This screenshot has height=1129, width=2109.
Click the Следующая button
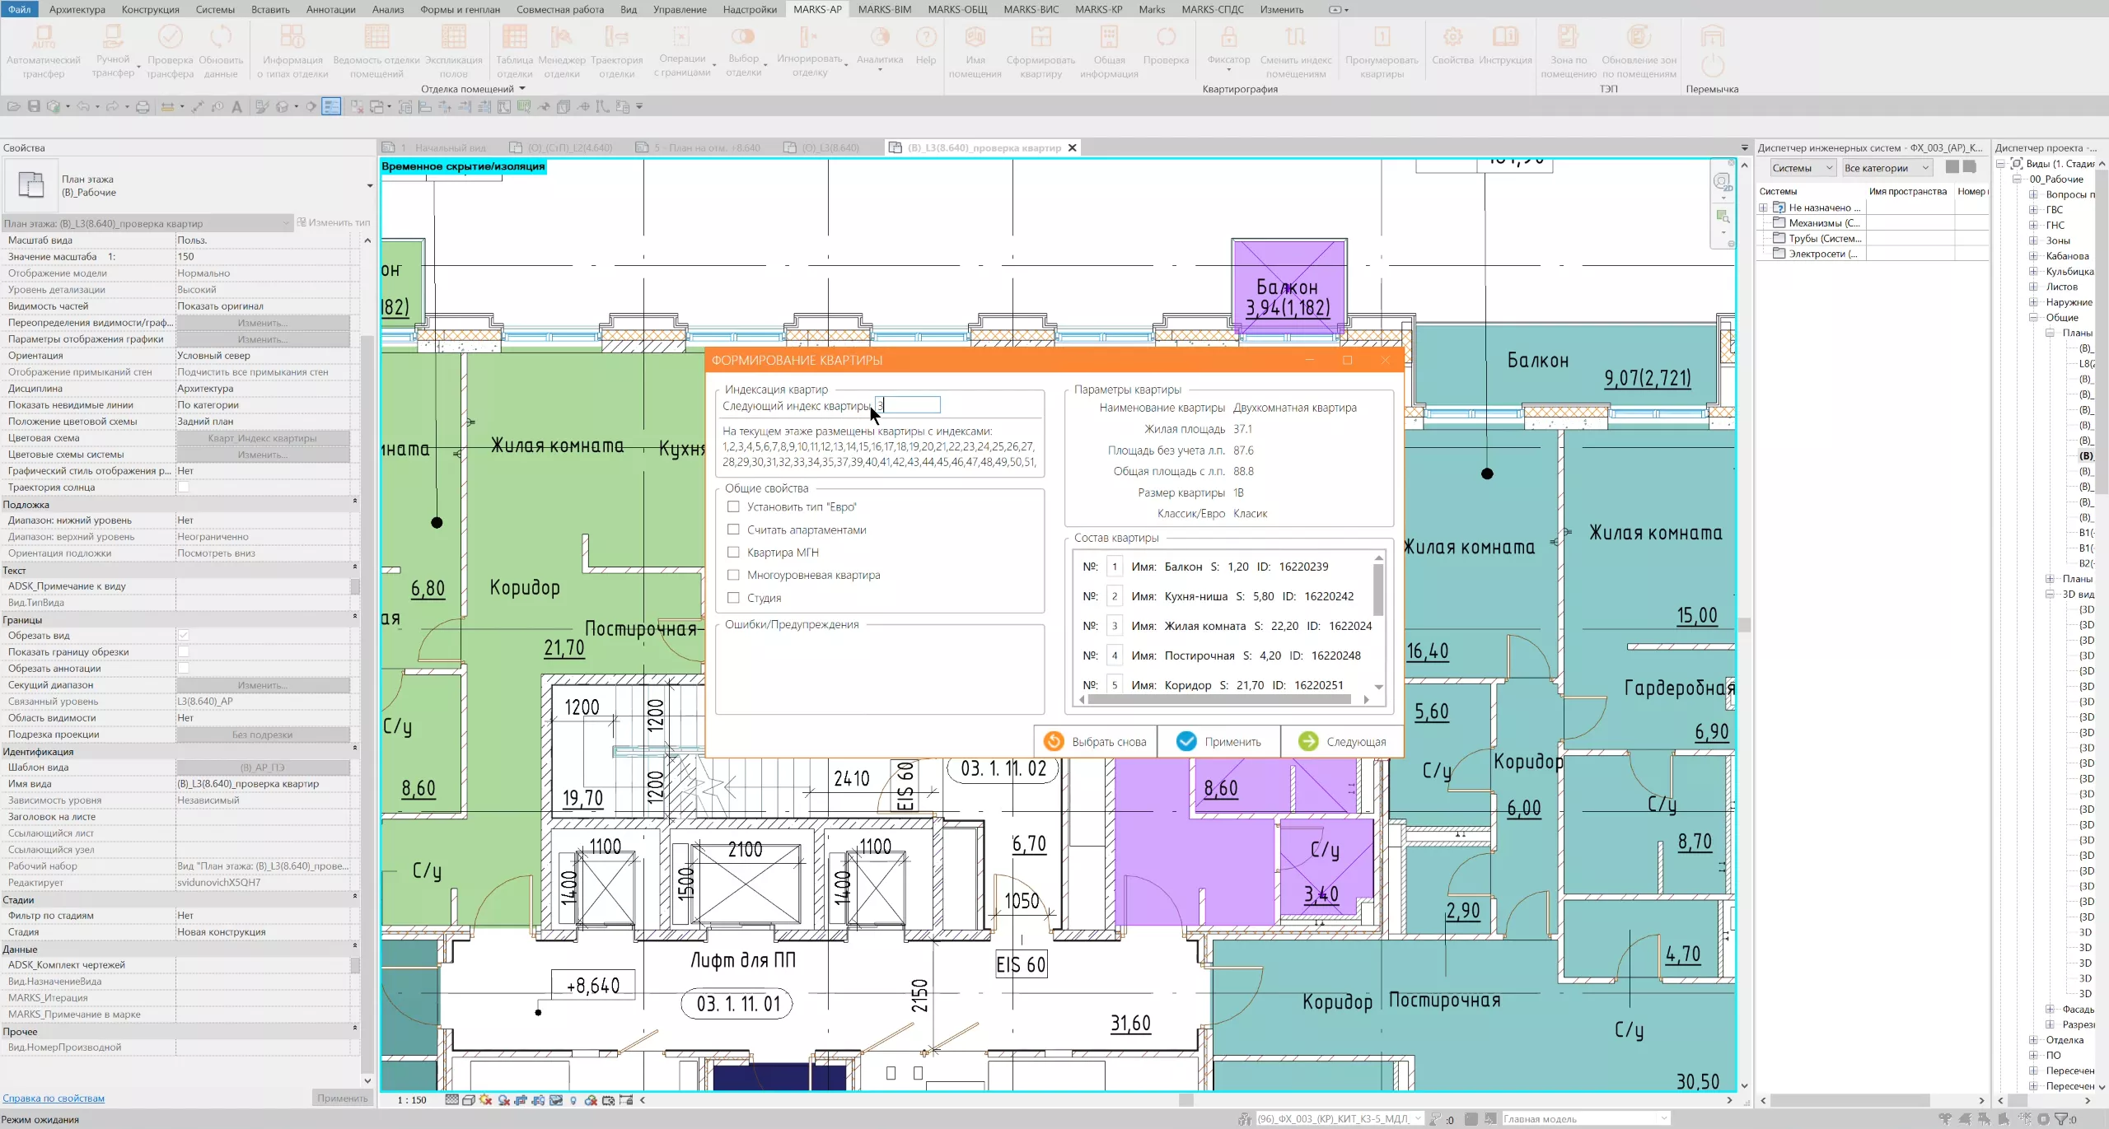tap(1341, 742)
